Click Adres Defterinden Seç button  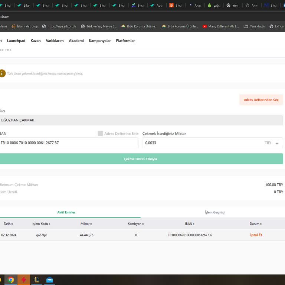261,100
